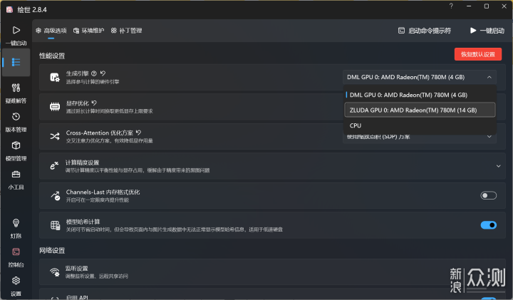Expand the 计算精度设置 section

coord(498,166)
